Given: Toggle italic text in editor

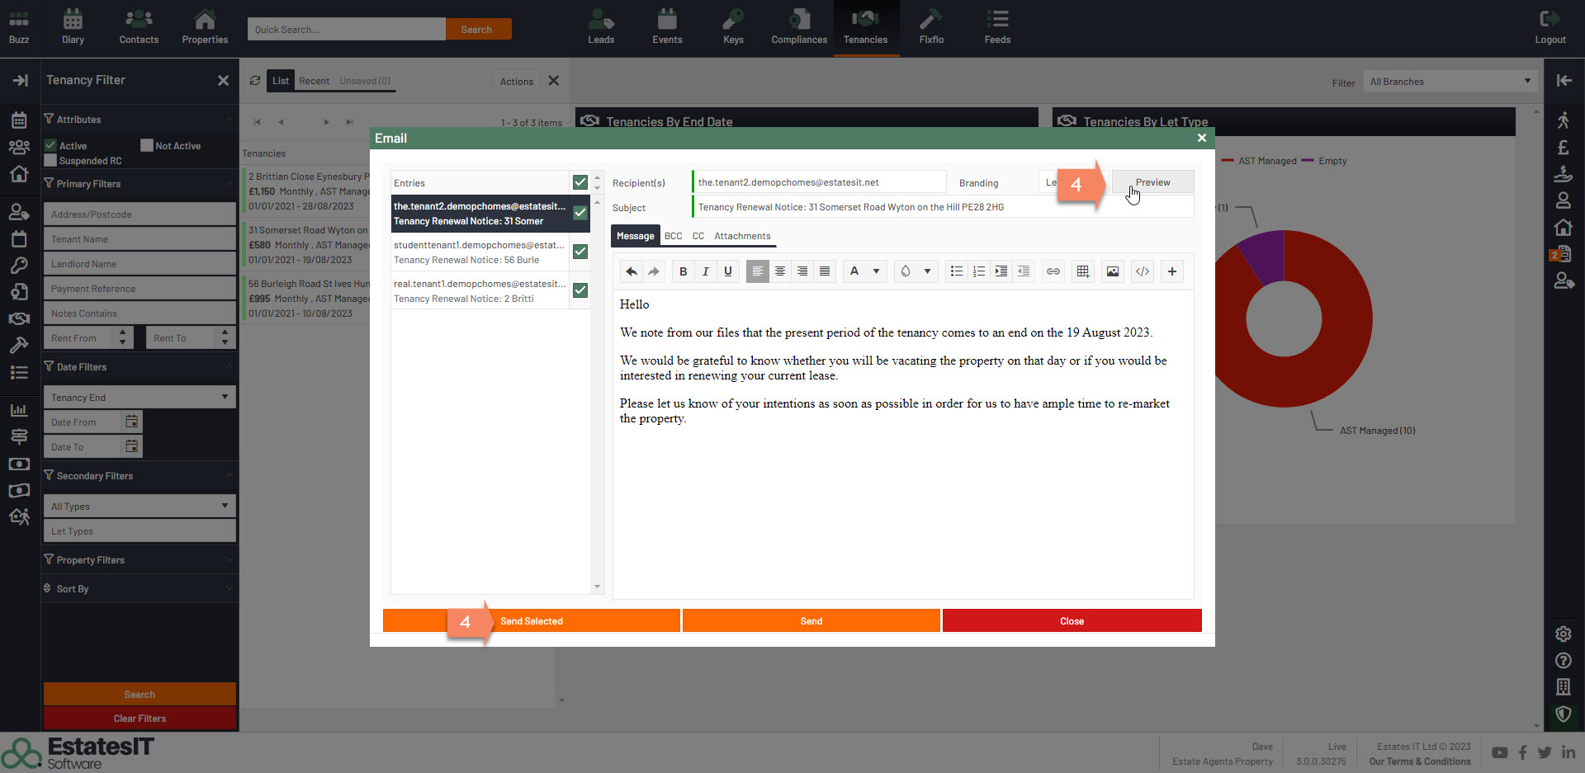Looking at the screenshot, I should [x=705, y=271].
